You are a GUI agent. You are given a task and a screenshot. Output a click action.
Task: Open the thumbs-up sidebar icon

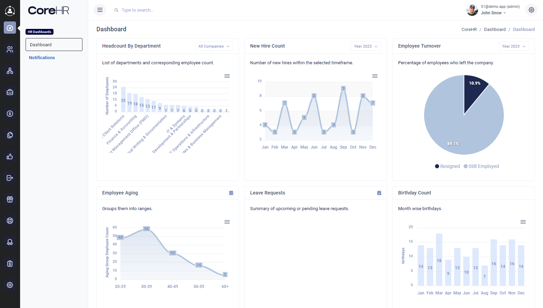(10, 156)
